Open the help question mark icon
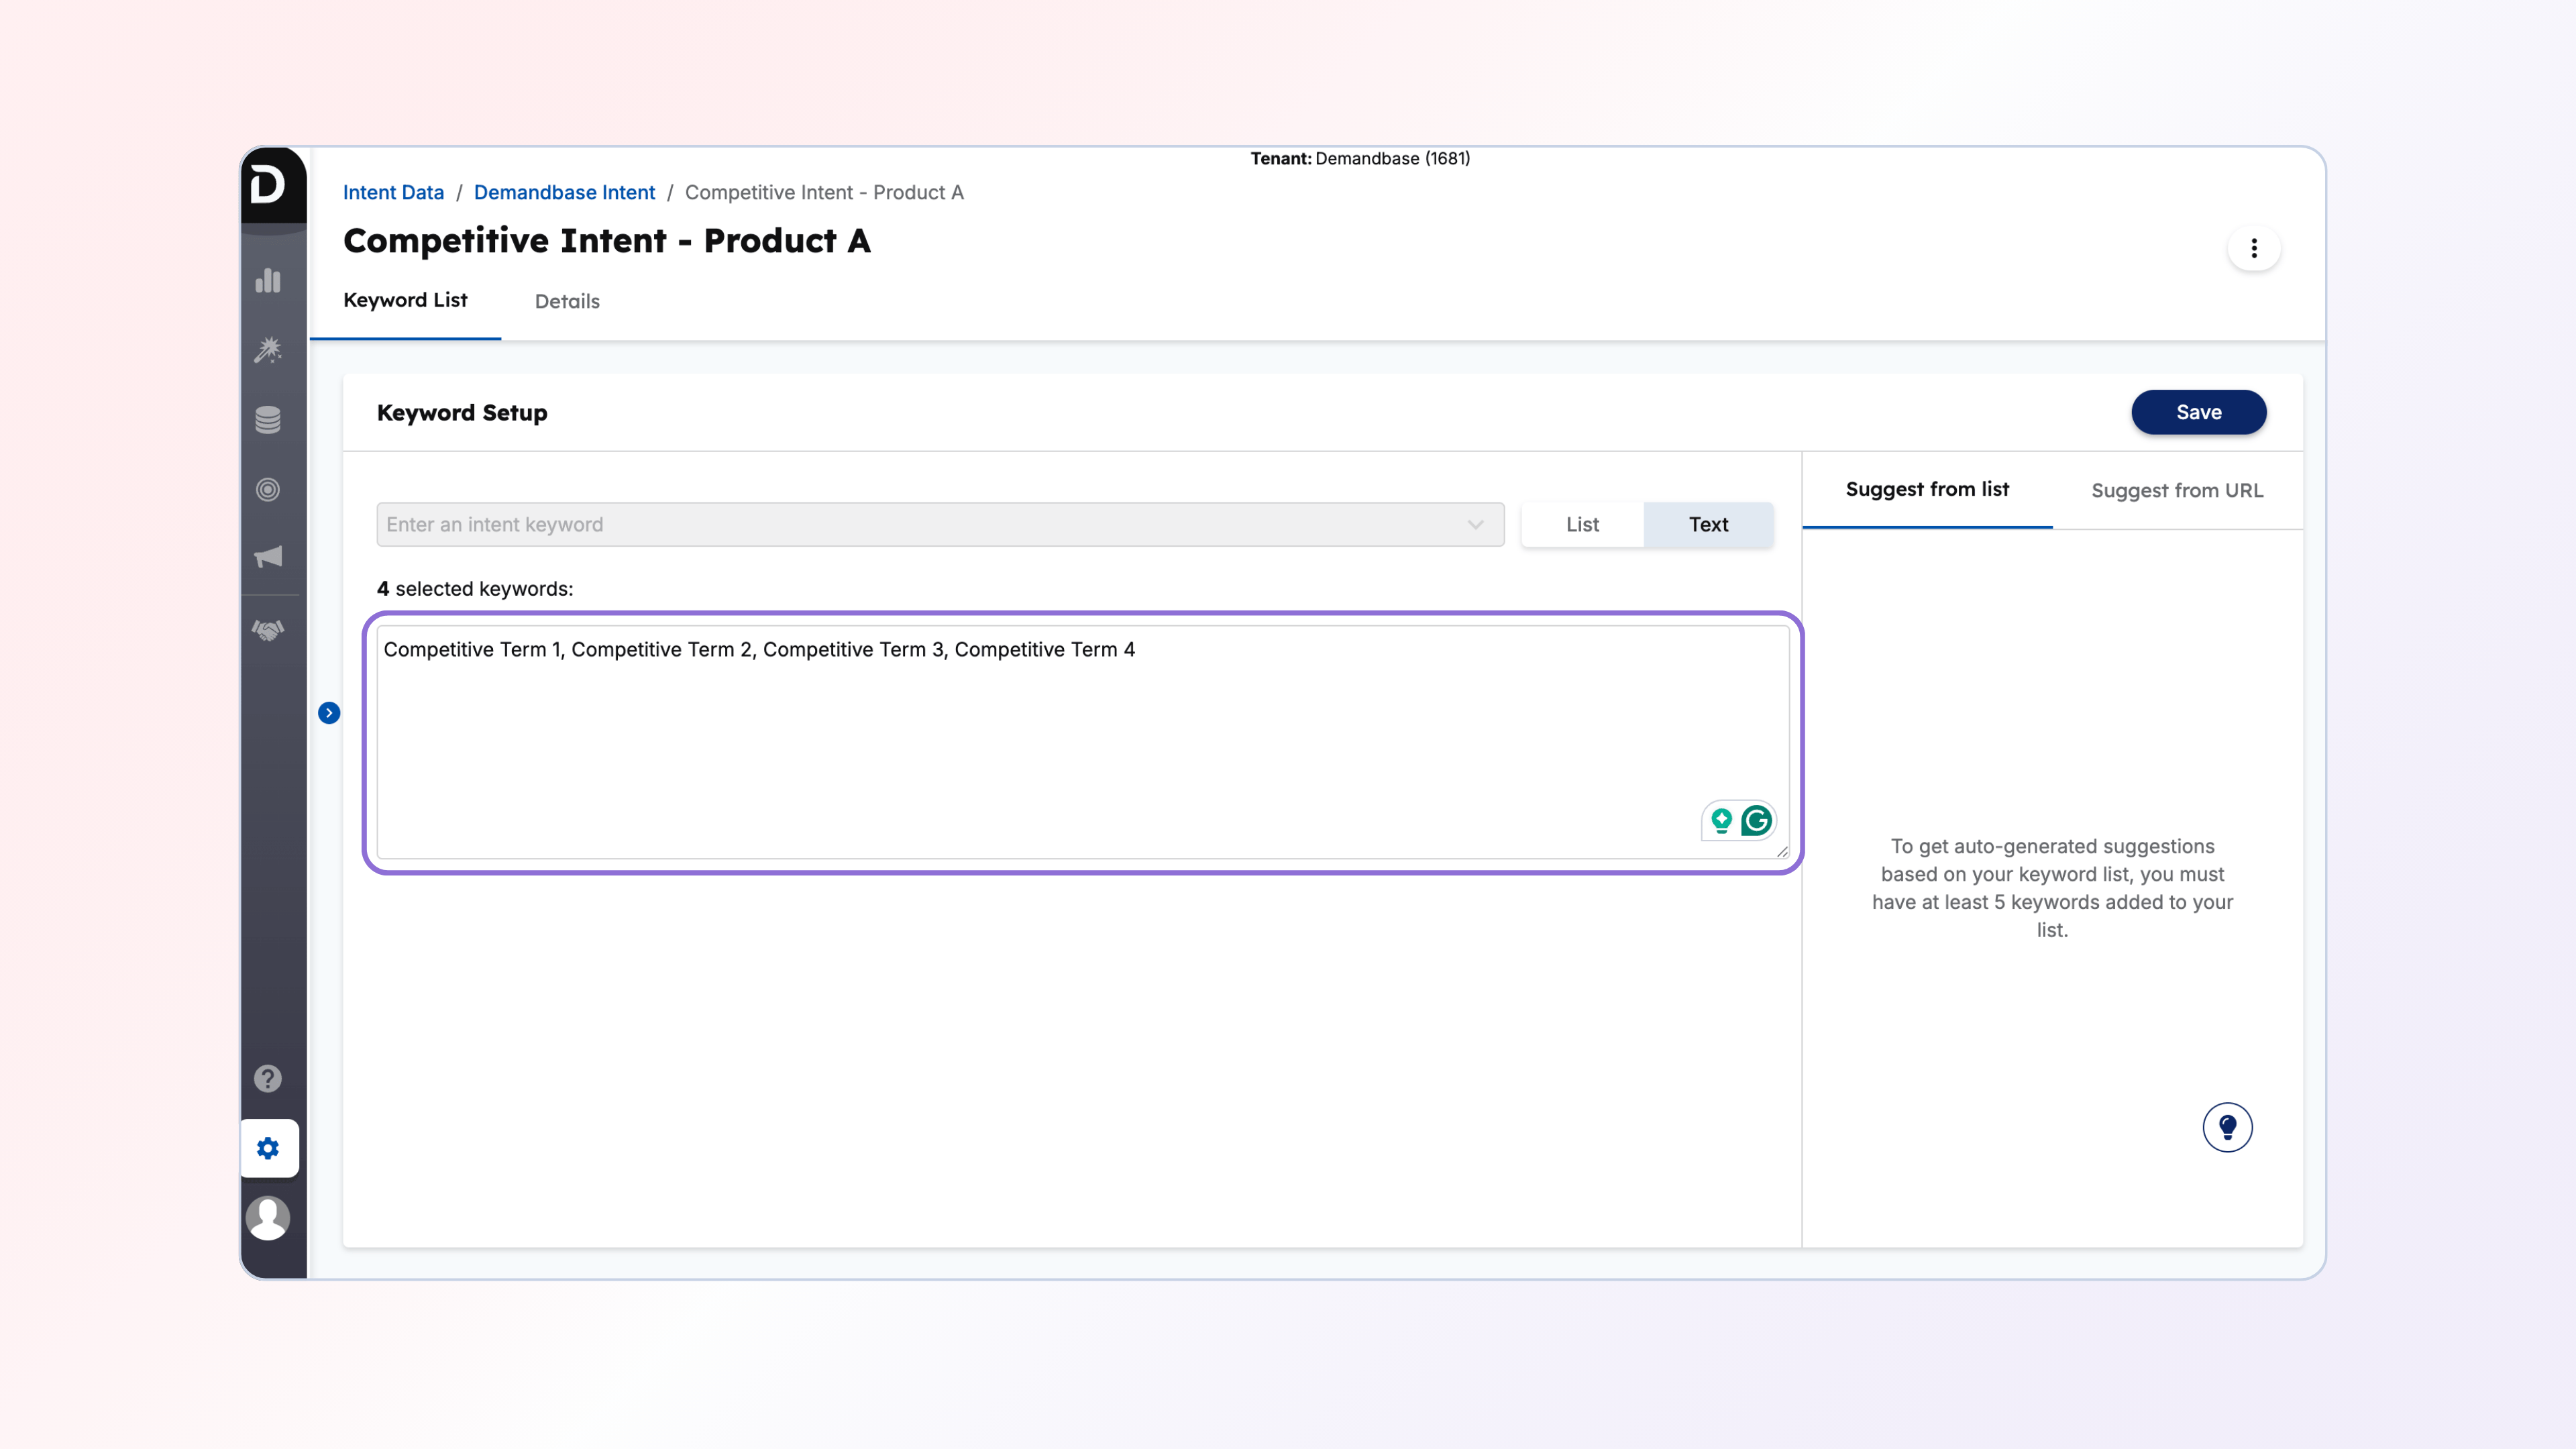 268,1078
